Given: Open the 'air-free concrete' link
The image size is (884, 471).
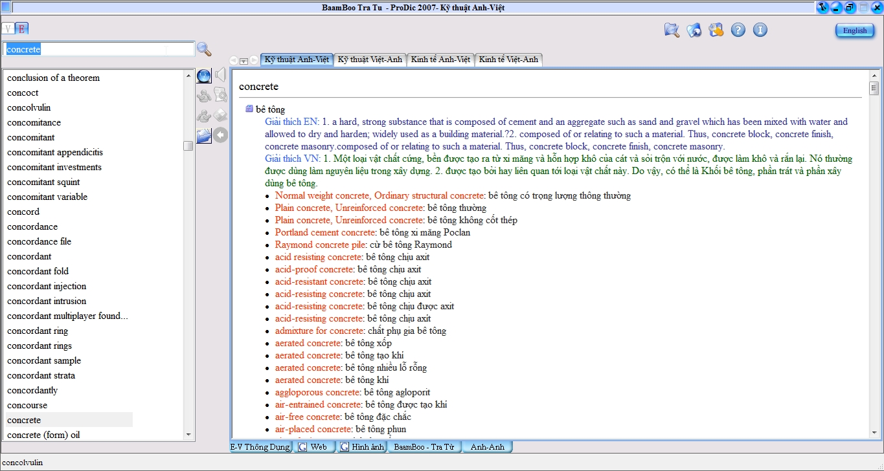Looking at the screenshot, I should click(308, 417).
